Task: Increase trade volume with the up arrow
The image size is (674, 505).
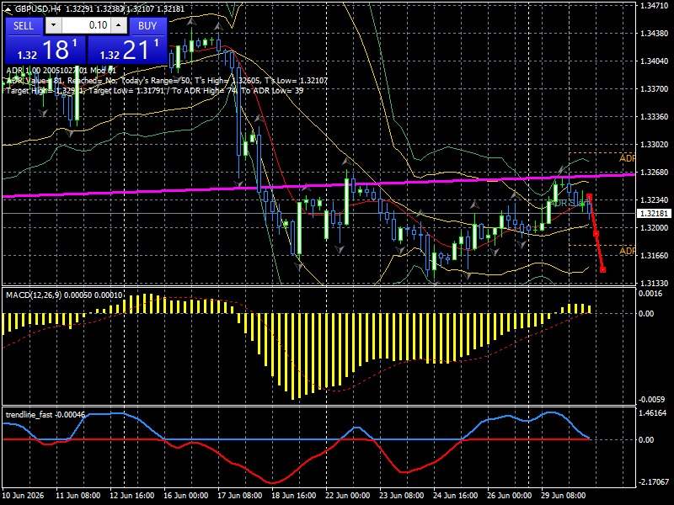Action: click(x=119, y=25)
